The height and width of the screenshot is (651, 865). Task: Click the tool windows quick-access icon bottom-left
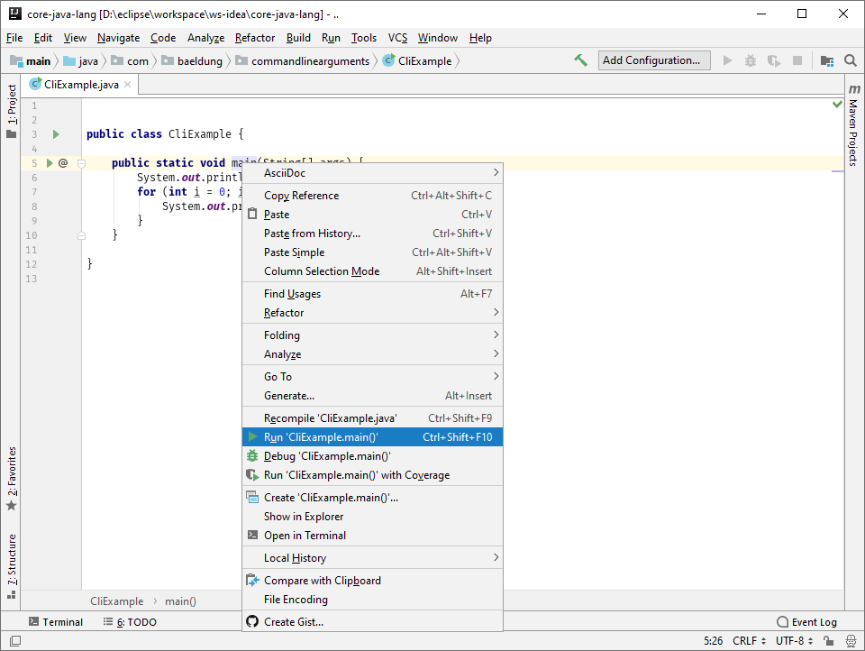tap(15, 640)
